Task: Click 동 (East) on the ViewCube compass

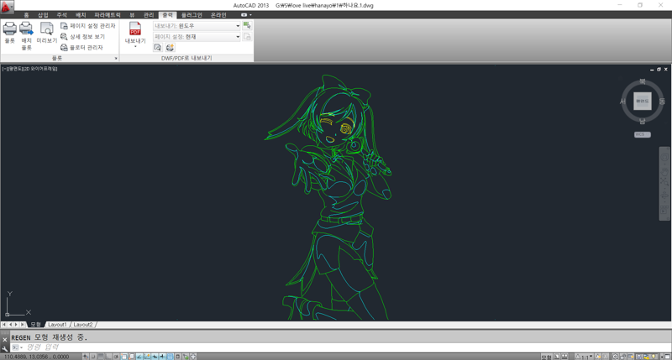Action: point(662,102)
